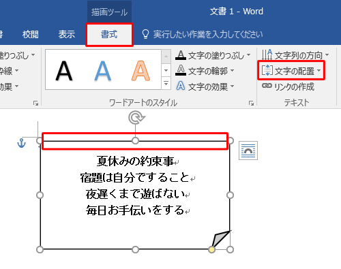
Task: Click the 文字の輪郭 text outline icon
Action: click(x=181, y=71)
